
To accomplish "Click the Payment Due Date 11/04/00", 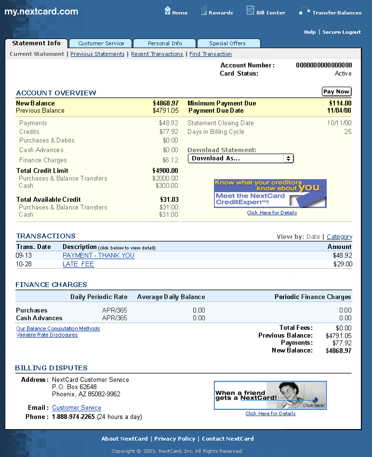I will pyautogui.click(x=339, y=110).
